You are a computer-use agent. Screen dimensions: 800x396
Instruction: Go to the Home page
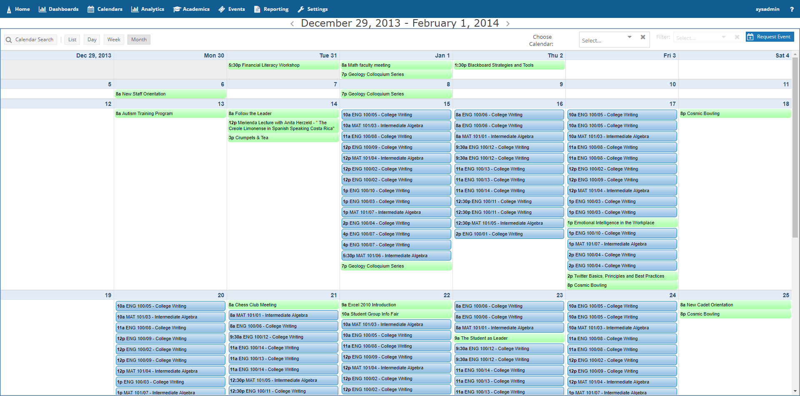(22, 9)
